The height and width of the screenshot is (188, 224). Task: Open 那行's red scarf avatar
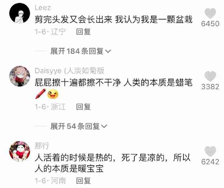pyautogui.click(x=20, y=151)
